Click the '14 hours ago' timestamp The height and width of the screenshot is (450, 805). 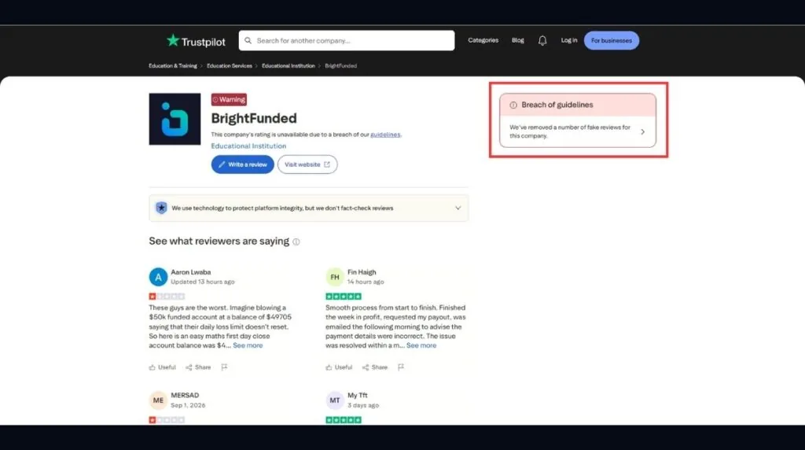coord(366,282)
